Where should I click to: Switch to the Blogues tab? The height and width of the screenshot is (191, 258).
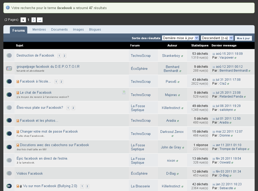click(x=95, y=30)
